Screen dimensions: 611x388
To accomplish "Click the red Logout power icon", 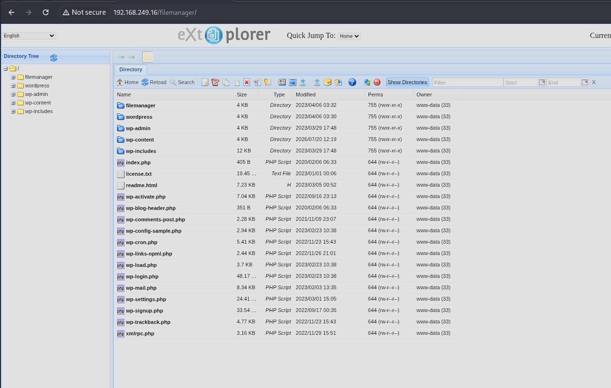I will pyautogui.click(x=377, y=82).
